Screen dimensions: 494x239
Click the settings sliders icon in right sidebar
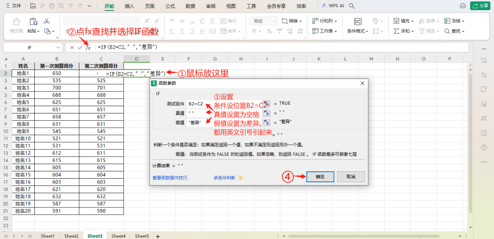click(483, 75)
